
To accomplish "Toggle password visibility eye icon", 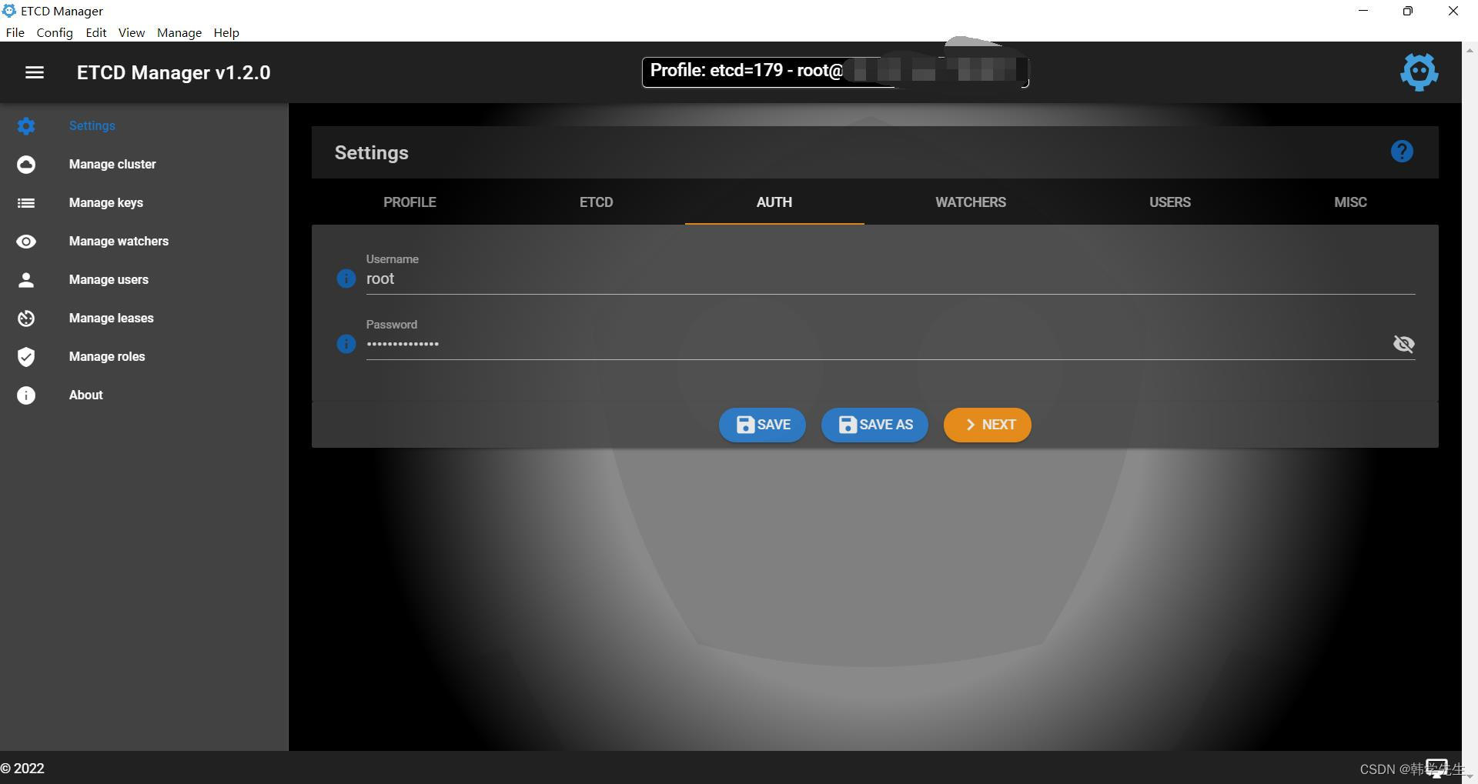I will pyautogui.click(x=1403, y=344).
